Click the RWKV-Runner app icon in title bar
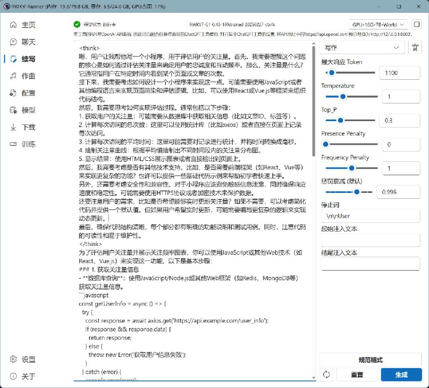The width and height of the screenshot is (429, 388). click(6, 6)
